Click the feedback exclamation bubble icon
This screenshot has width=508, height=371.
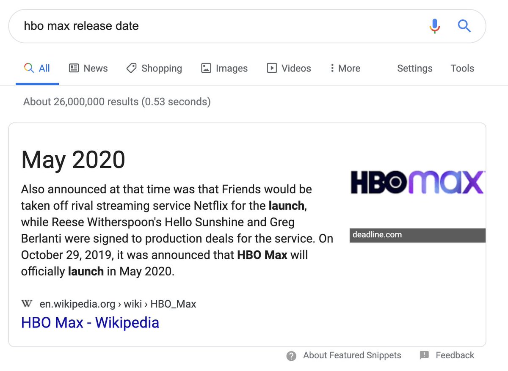click(x=424, y=355)
